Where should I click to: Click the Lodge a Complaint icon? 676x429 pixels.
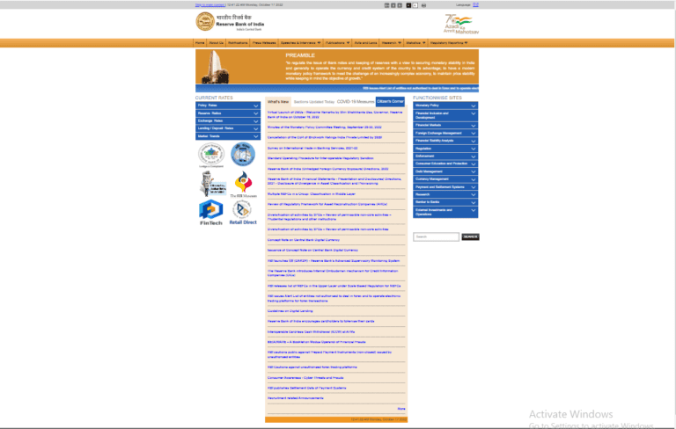point(210,156)
